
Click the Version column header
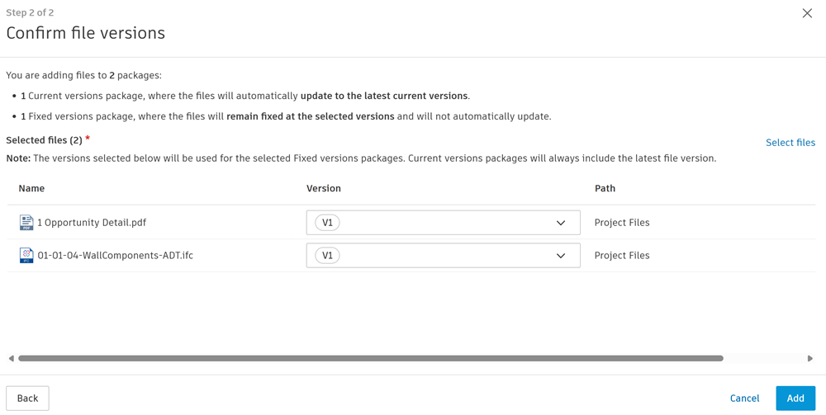324,188
